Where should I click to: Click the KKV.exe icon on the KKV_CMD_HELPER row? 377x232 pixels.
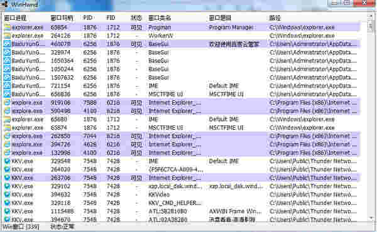tap(7, 203)
